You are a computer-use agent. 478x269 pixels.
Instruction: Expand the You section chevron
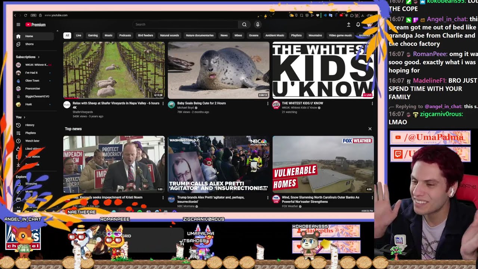tap(25, 117)
